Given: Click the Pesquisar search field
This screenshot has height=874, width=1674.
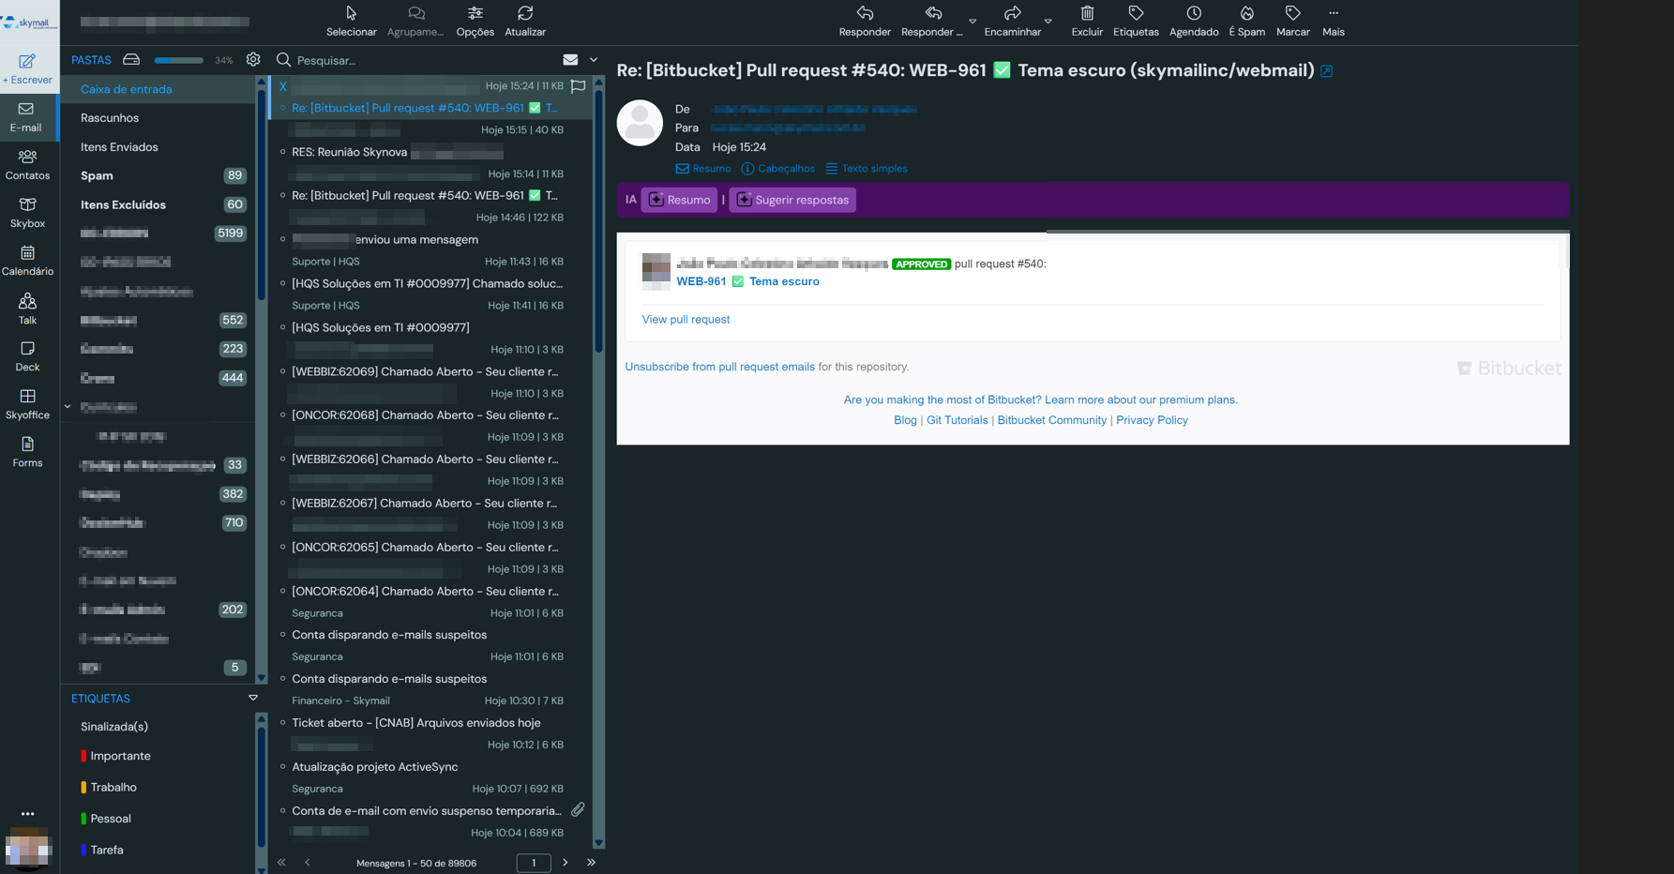Looking at the screenshot, I should 422,61.
